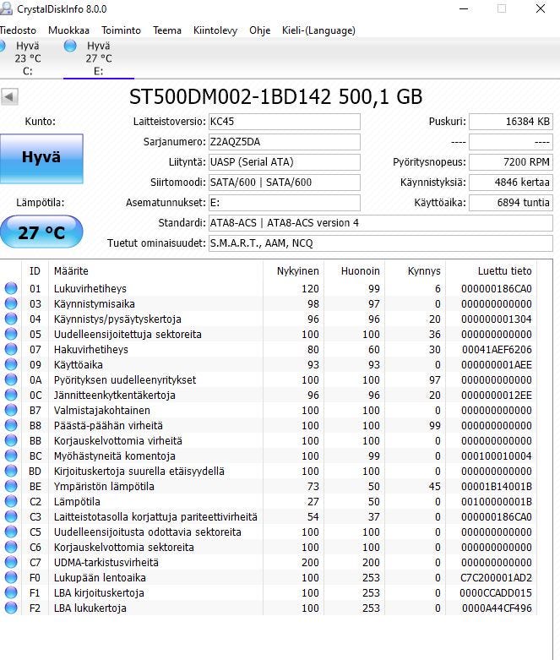
Task: Click status orb for BE Ympäristön lämpötila
Action: (11, 486)
